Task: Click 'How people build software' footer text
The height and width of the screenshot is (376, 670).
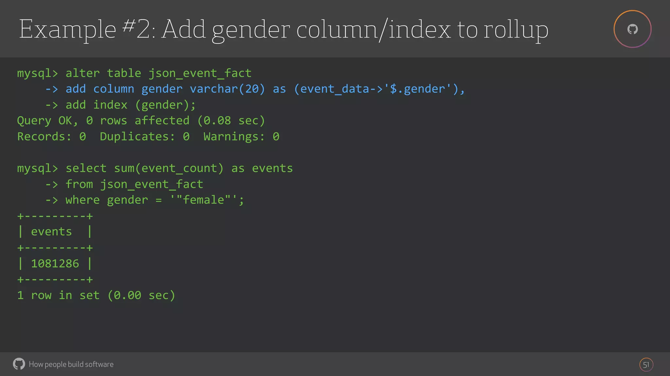Action: pos(71,364)
